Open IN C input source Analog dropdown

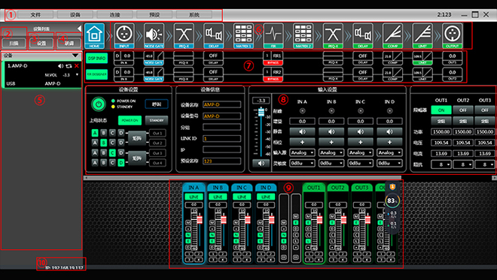[x=361, y=152]
